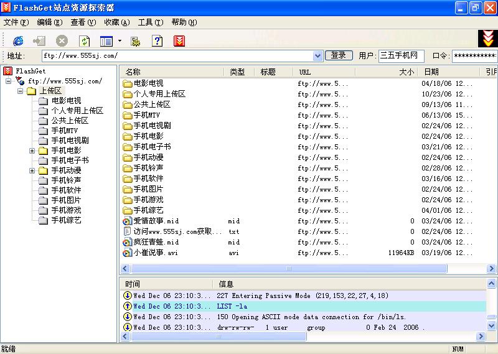The width and height of the screenshot is (498, 354).
Task: Open the address bar dropdown arrow
Action: tap(317, 56)
